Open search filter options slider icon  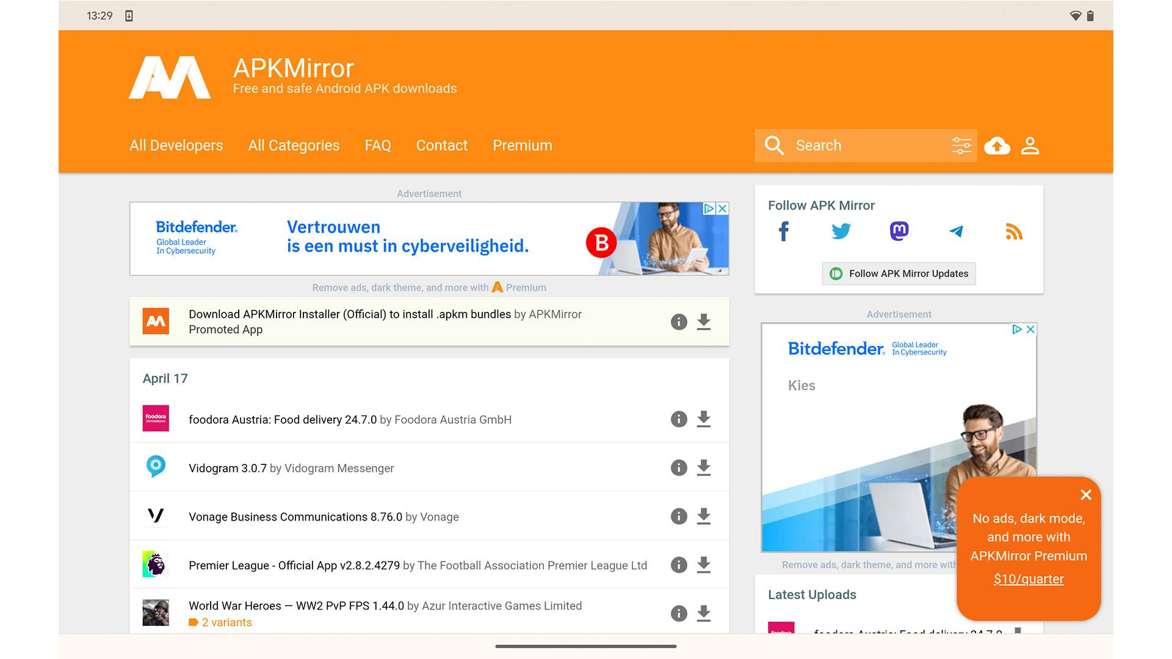click(961, 145)
